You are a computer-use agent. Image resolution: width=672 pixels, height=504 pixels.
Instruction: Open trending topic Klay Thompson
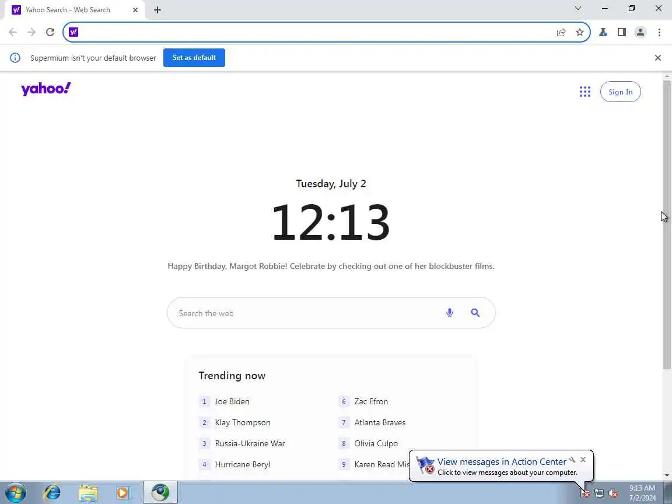[243, 422]
